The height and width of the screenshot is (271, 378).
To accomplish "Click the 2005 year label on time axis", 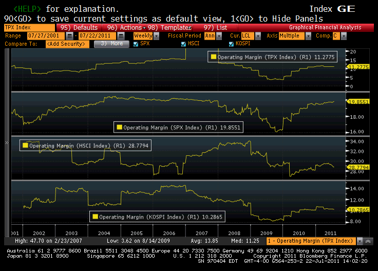I will click(137, 233).
